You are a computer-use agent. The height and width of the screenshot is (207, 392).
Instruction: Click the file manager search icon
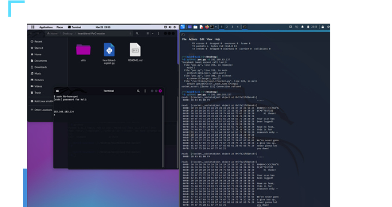(x=137, y=33)
